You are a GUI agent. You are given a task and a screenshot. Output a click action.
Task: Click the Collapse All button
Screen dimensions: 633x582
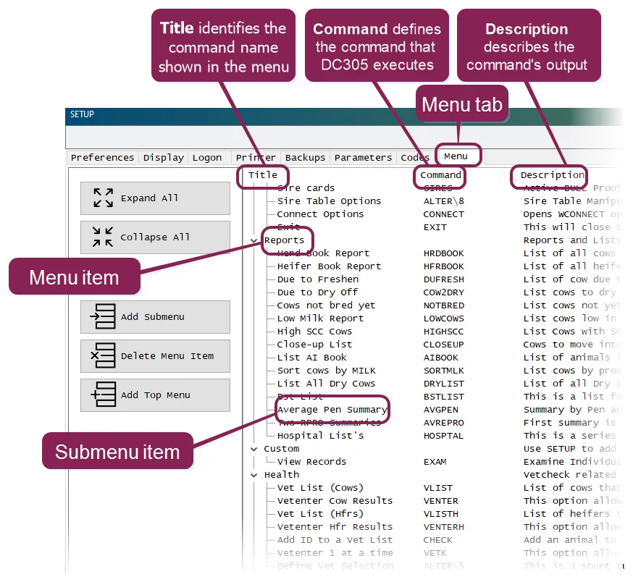click(x=156, y=237)
